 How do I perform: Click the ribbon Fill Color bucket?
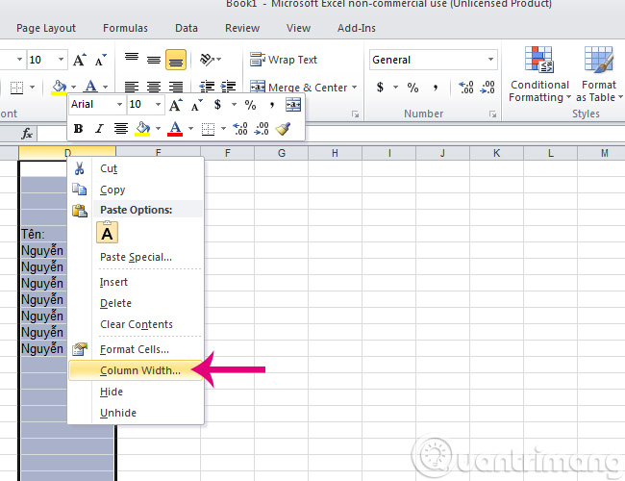click(59, 87)
